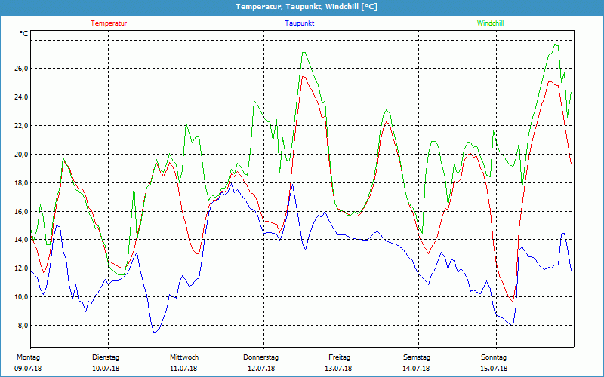Click the blue Taupunkt legend label
Viewport: 604px width, 377px height.
[300, 23]
